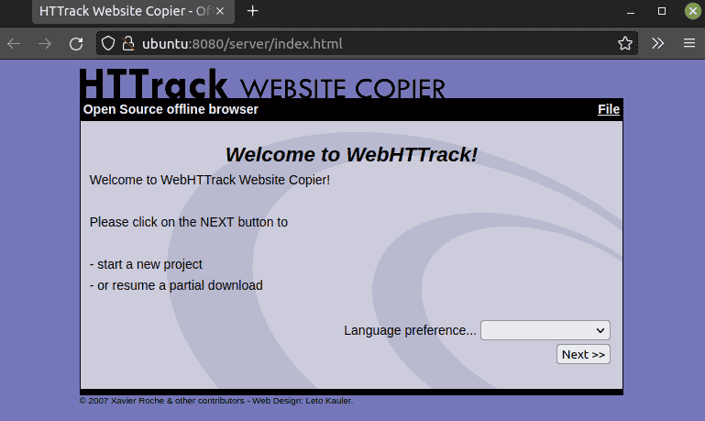The width and height of the screenshot is (705, 421).
Task: Click the copyright footer by Xavier Roche
Action: pos(216,401)
